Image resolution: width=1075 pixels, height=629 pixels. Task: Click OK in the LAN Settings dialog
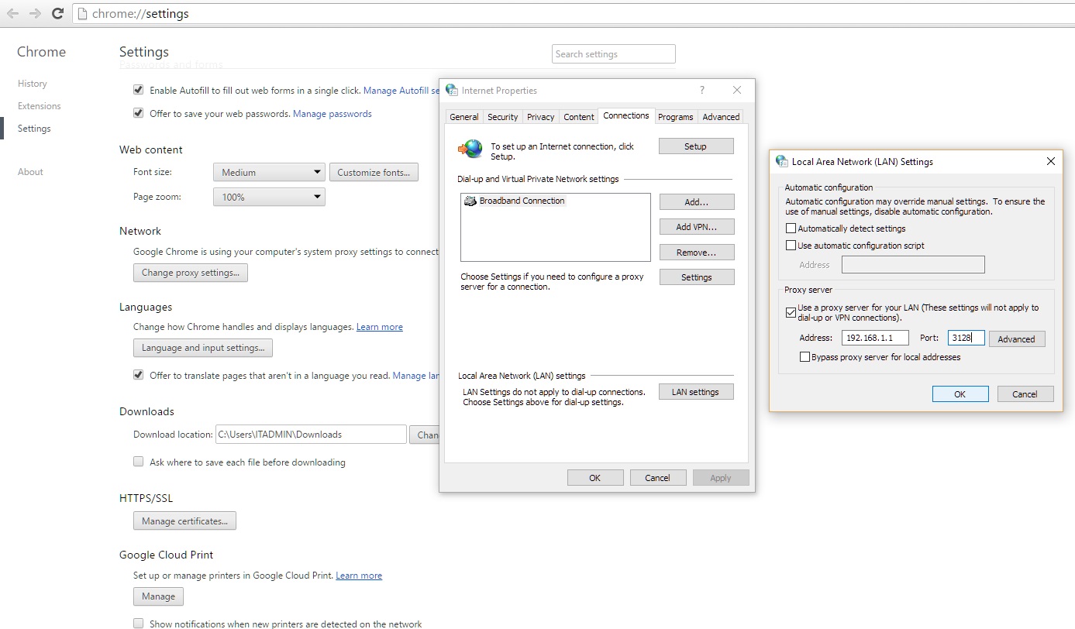(x=960, y=394)
